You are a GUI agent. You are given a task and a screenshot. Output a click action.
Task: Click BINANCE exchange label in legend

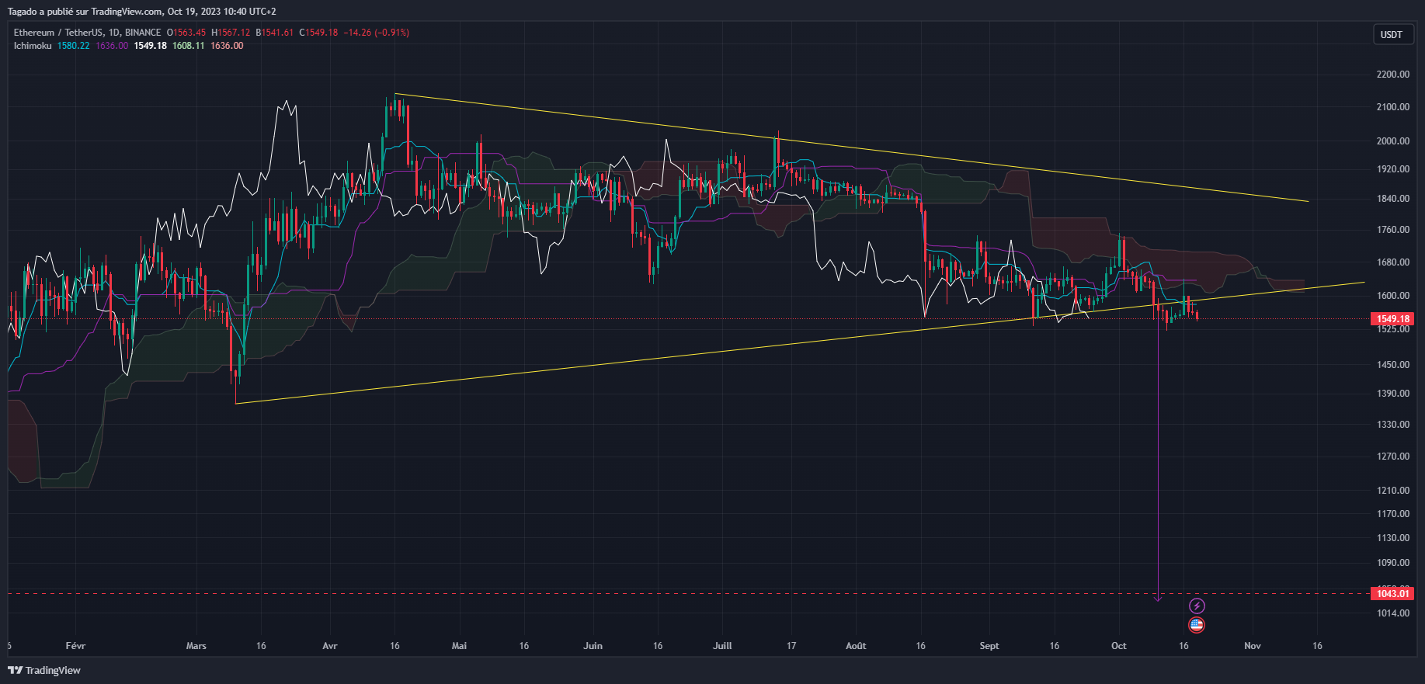pos(143,33)
